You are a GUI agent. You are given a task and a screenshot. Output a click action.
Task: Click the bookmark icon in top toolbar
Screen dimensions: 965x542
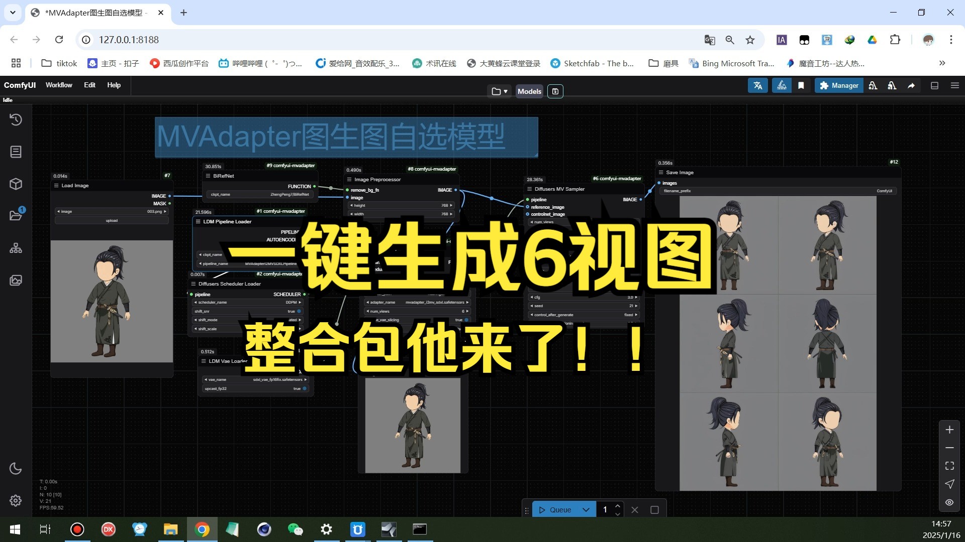pos(801,86)
